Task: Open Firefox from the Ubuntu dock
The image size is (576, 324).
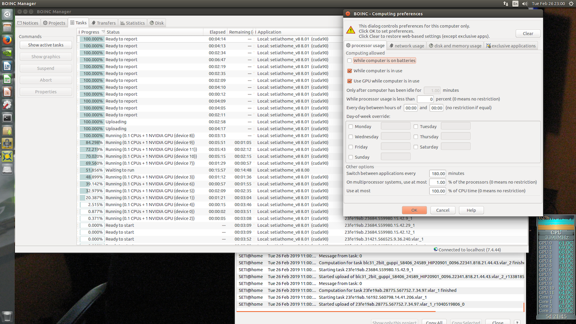Action: coord(7,40)
